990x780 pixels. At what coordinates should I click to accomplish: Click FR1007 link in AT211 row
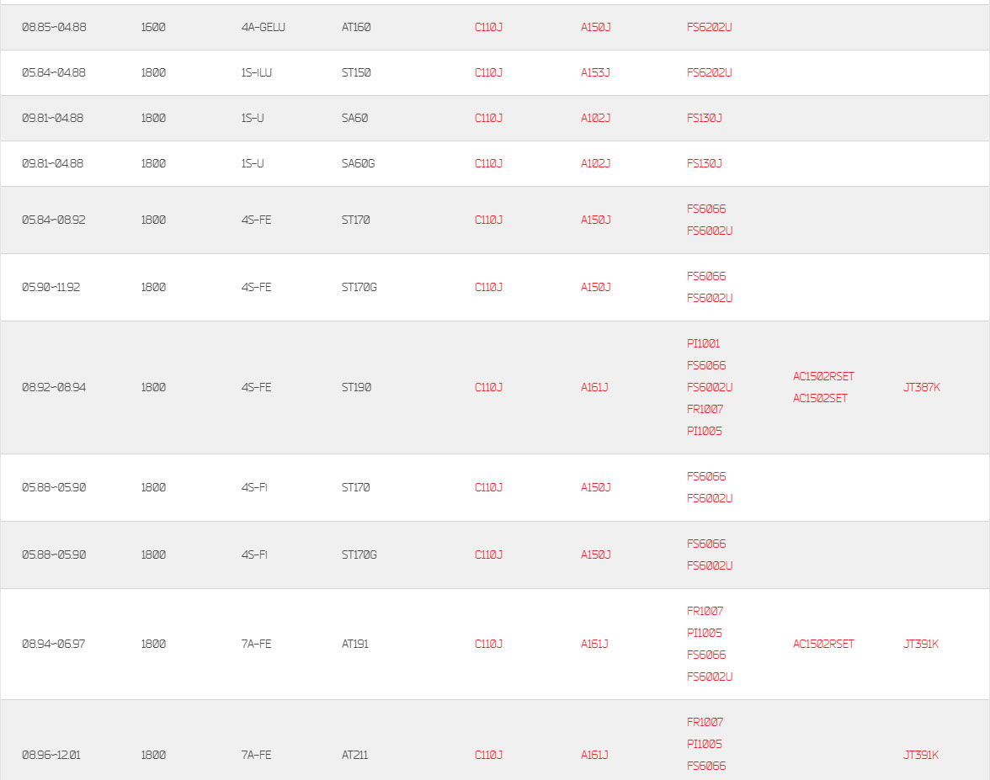[705, 723]
